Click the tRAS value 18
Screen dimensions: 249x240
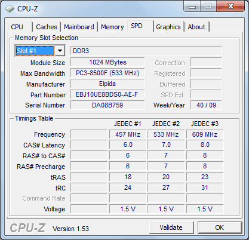pos(128,177)
